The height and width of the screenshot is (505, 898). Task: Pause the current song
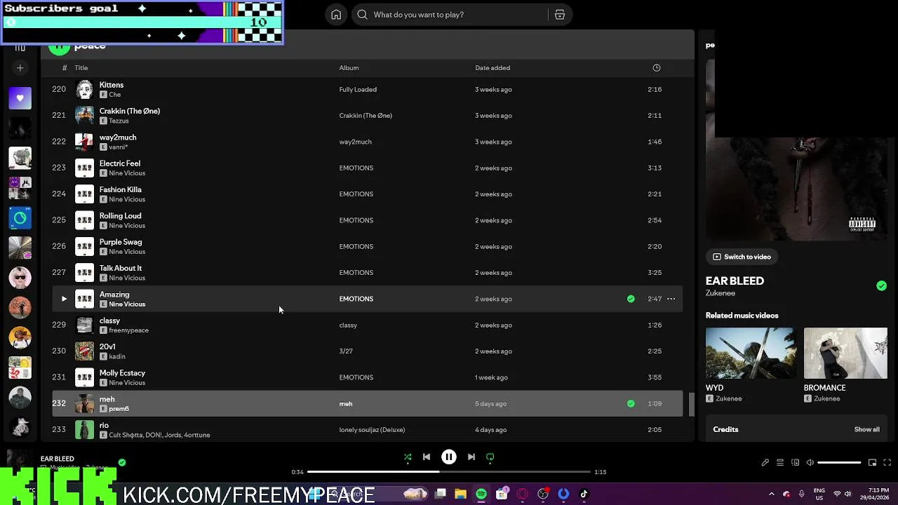tap(449, 457)
